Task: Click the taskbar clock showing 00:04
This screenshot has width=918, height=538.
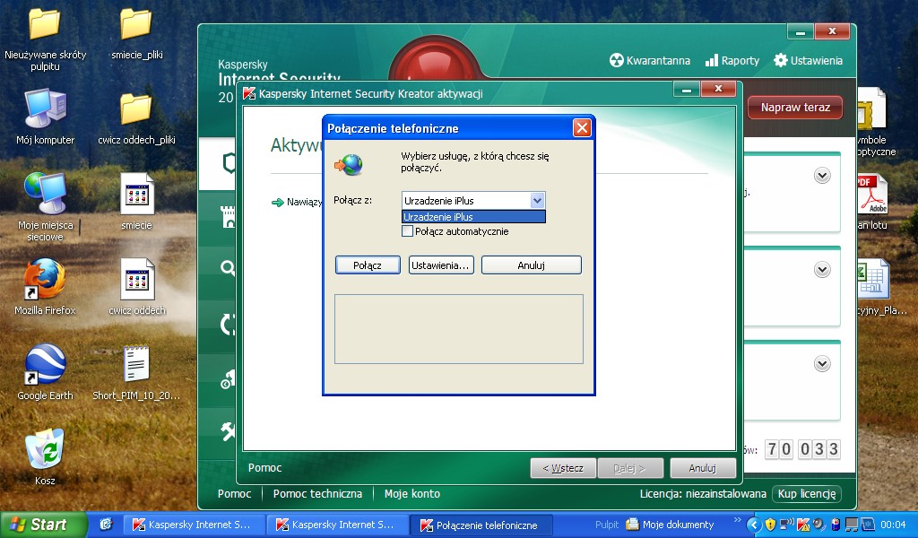Action: 893,525
